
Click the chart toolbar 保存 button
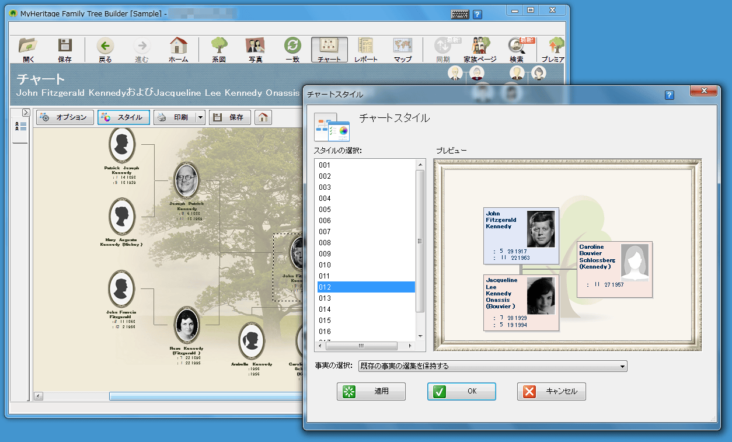tap(230, 117)
